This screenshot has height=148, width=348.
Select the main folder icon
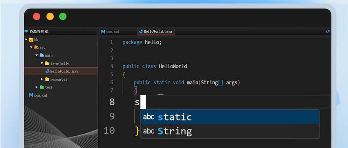[42, 55]
